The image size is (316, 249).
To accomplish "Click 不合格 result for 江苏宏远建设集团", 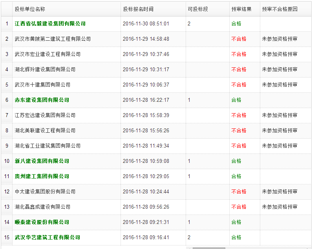I will pyautogui.click(x=239, y=115).
